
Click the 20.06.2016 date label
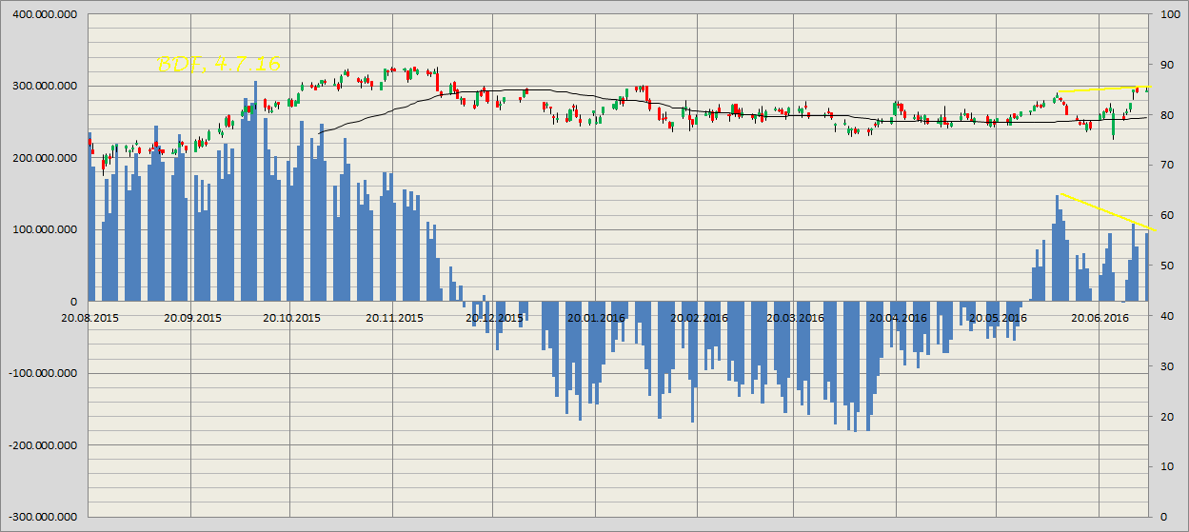tap(1100, 318)
